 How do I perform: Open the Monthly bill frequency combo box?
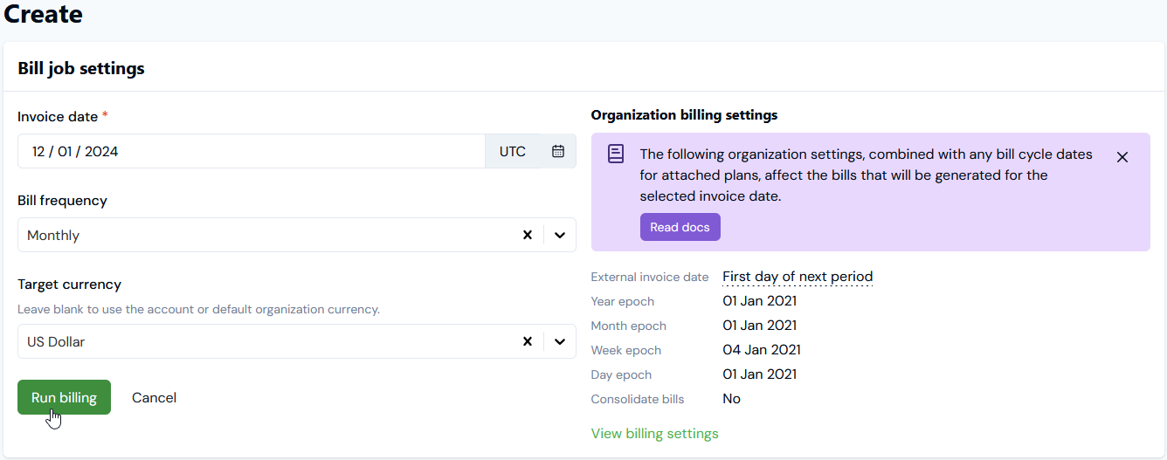(262, 235)
